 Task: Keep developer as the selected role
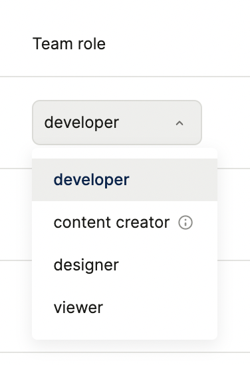tap(124, 180)
